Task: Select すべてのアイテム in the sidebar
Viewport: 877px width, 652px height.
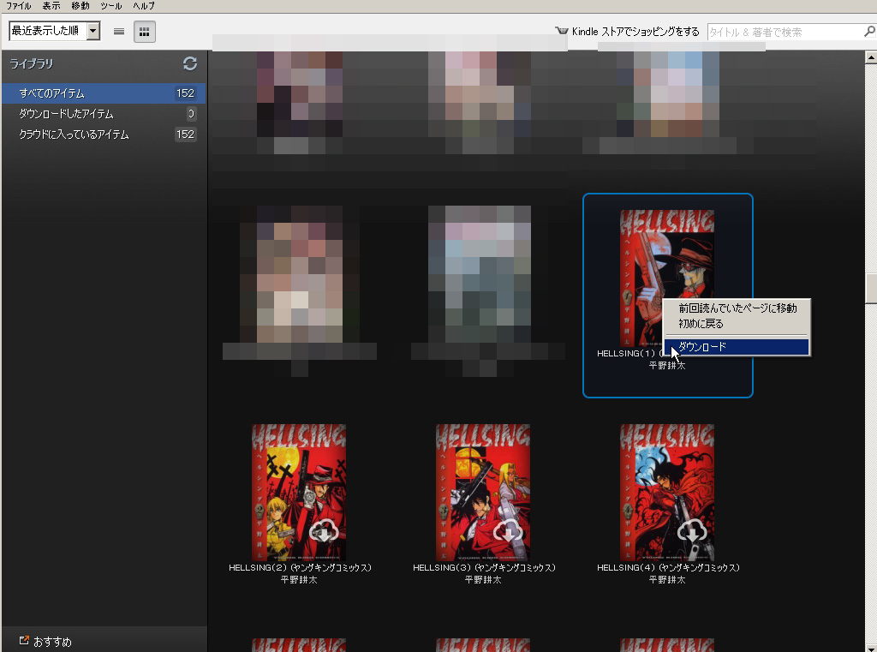Action: (x=104, y=93)
